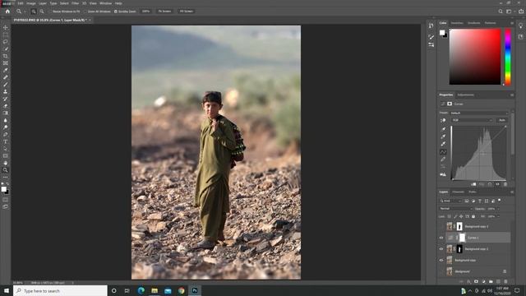Switch to the Channels tab
This screenshot has height=296, width=526.
point(459,192)
